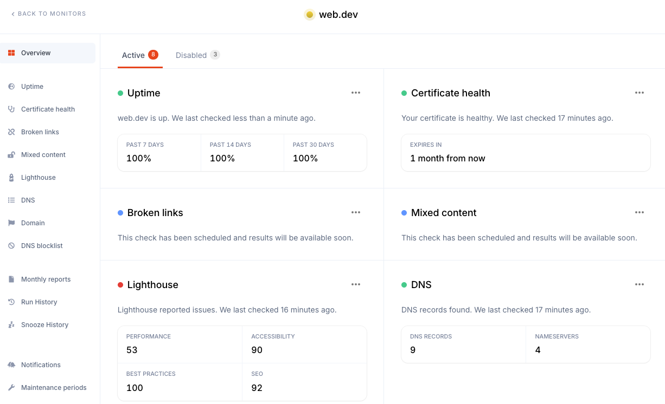665x404 pixels.
Task: Click the back chevron before Back to Monitors
Action: pos(13,14)
